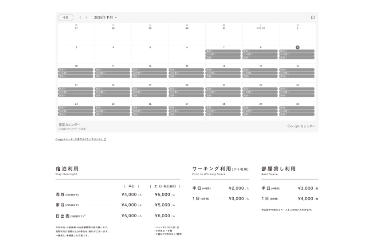Open the 浅谷 event on November 10
The height and width of the screenshot is (247, 374).
coord(76,76)
